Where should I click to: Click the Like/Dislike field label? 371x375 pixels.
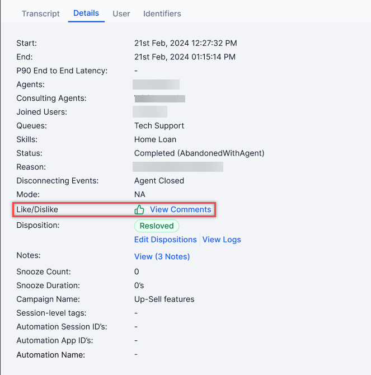[x=37, y=210]
